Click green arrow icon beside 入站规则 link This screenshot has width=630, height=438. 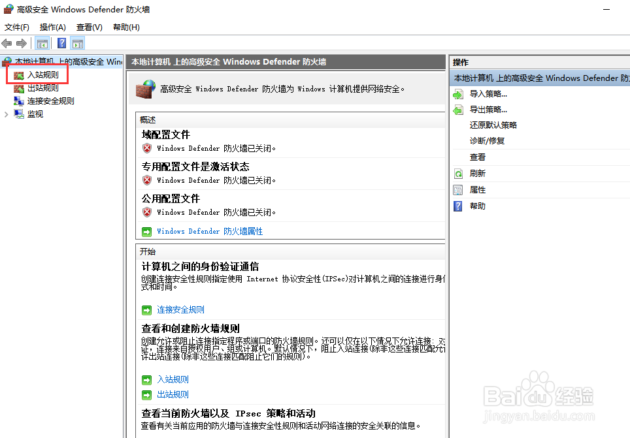tap(146, 380)
